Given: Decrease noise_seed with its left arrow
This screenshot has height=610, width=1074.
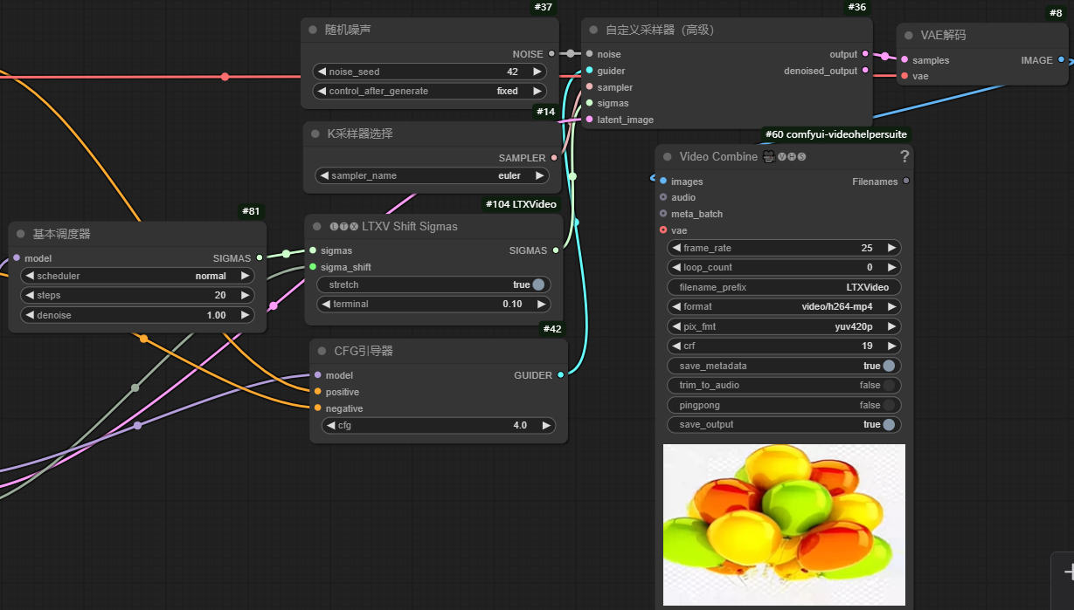Looking at the screenshot, I should [x=322, y=72].
